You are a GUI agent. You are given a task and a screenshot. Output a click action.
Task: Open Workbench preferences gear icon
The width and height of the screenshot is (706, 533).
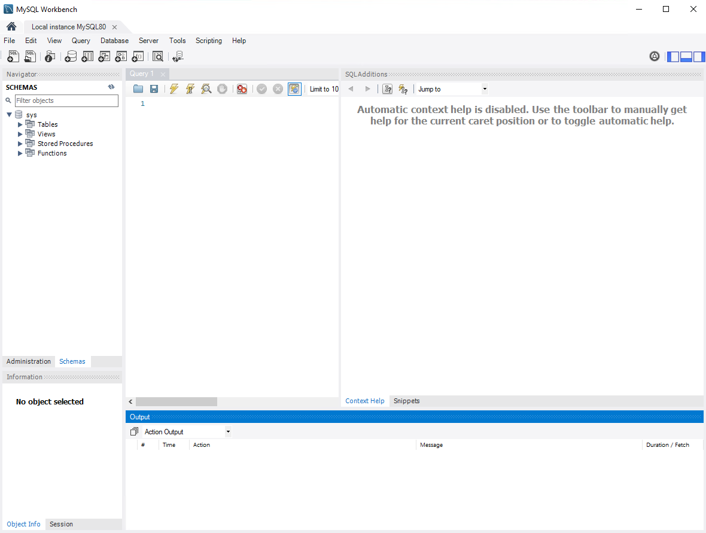[654, 56]
